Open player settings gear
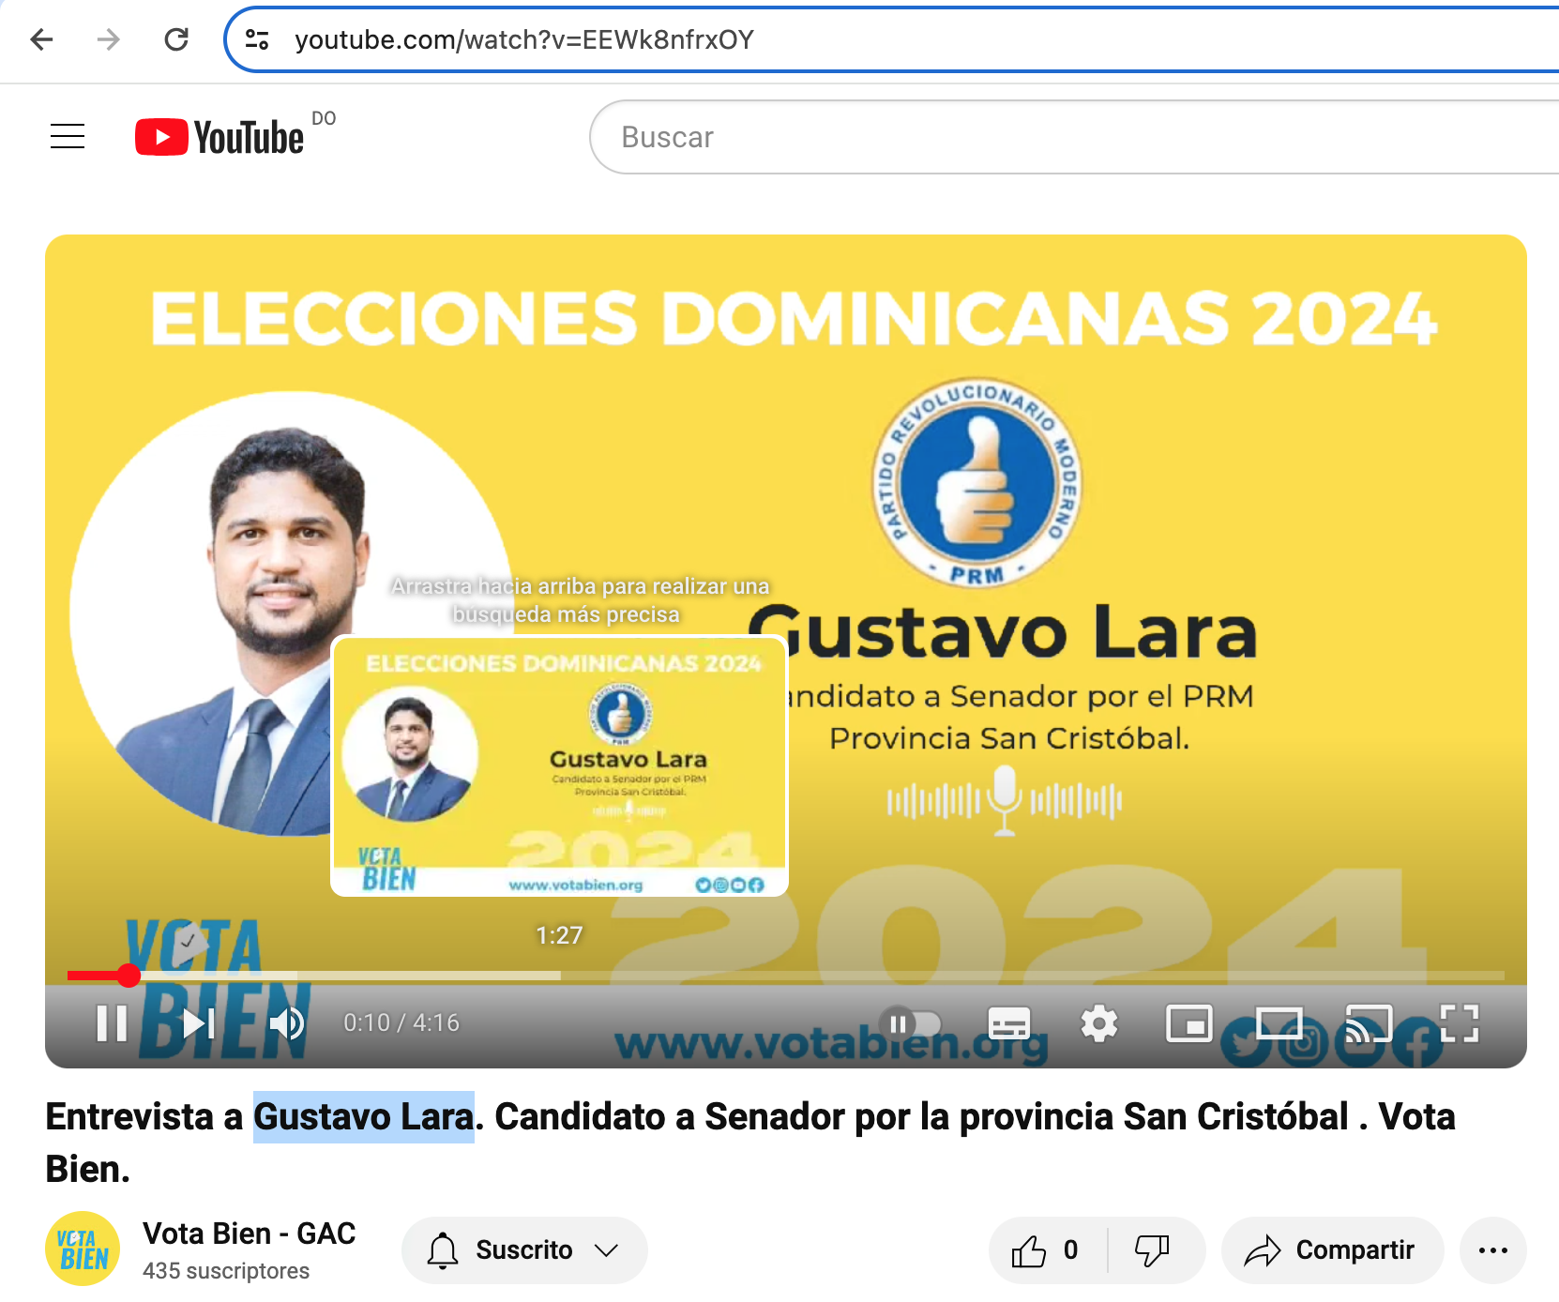Image resolution: width=1559 pixels, height=1302 pixels. point(1099,1023)
